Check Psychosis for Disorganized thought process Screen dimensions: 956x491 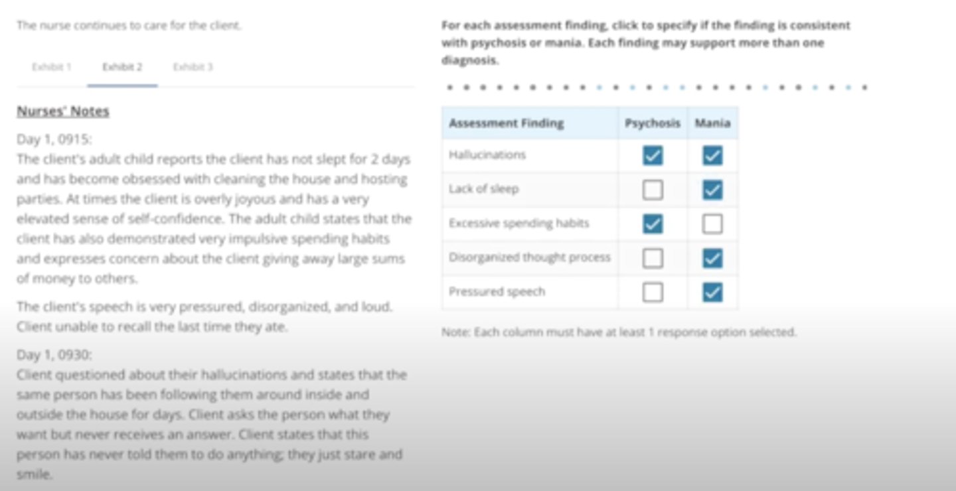coord(653,258)
